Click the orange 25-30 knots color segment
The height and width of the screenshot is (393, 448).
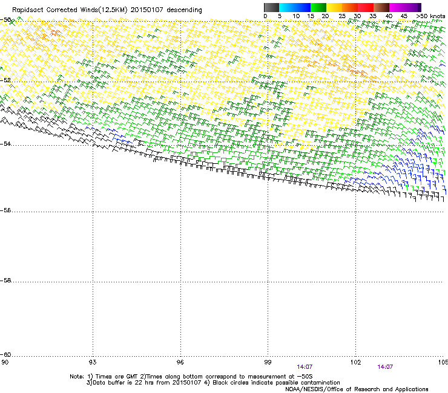point(350,7)
